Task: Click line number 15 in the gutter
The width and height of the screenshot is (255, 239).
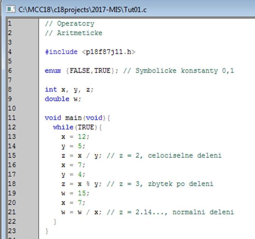Action: (x=12, y=156)
